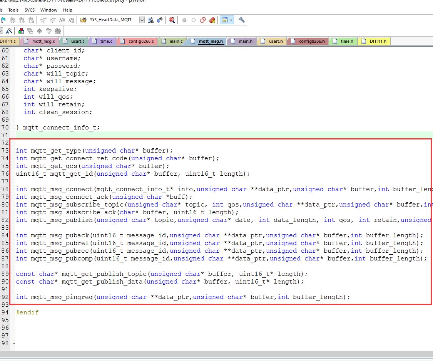This screenshot has width=433, height=361.
Task: Clear all bookmarks
Action: pyautogui.click(x=32, y=20)
